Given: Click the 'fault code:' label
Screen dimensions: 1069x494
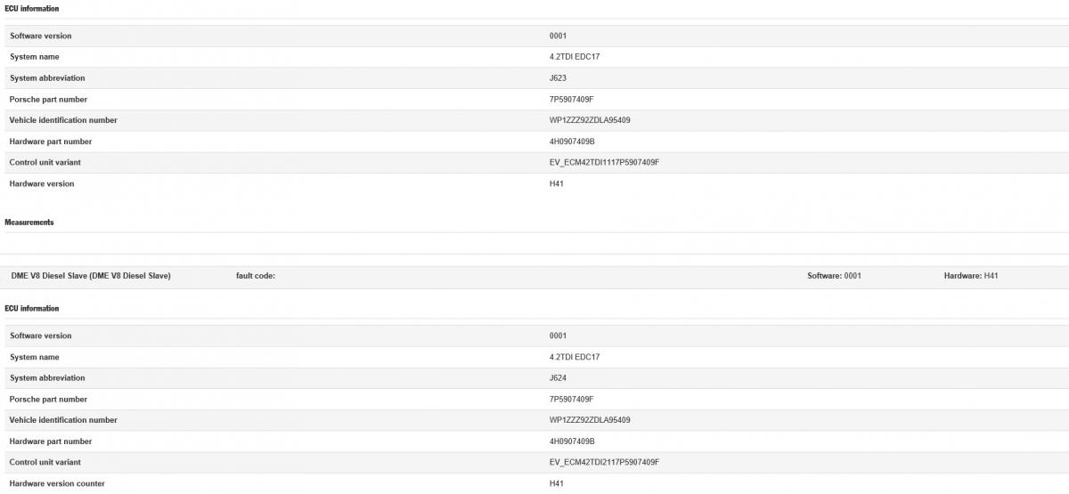Looking at the screenshot, I should [256, 276].
